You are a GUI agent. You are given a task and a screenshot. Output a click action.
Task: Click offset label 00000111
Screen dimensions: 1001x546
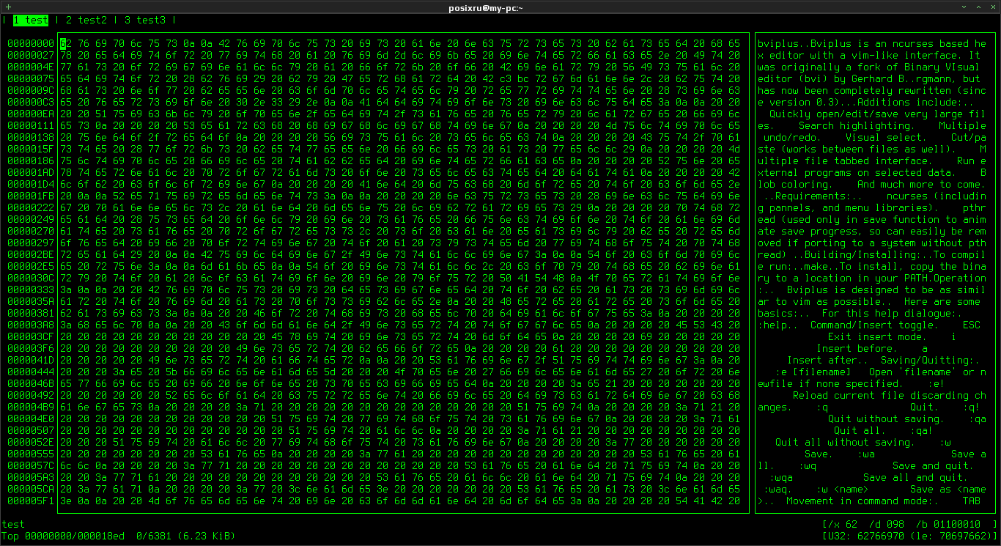click(31, 125)
